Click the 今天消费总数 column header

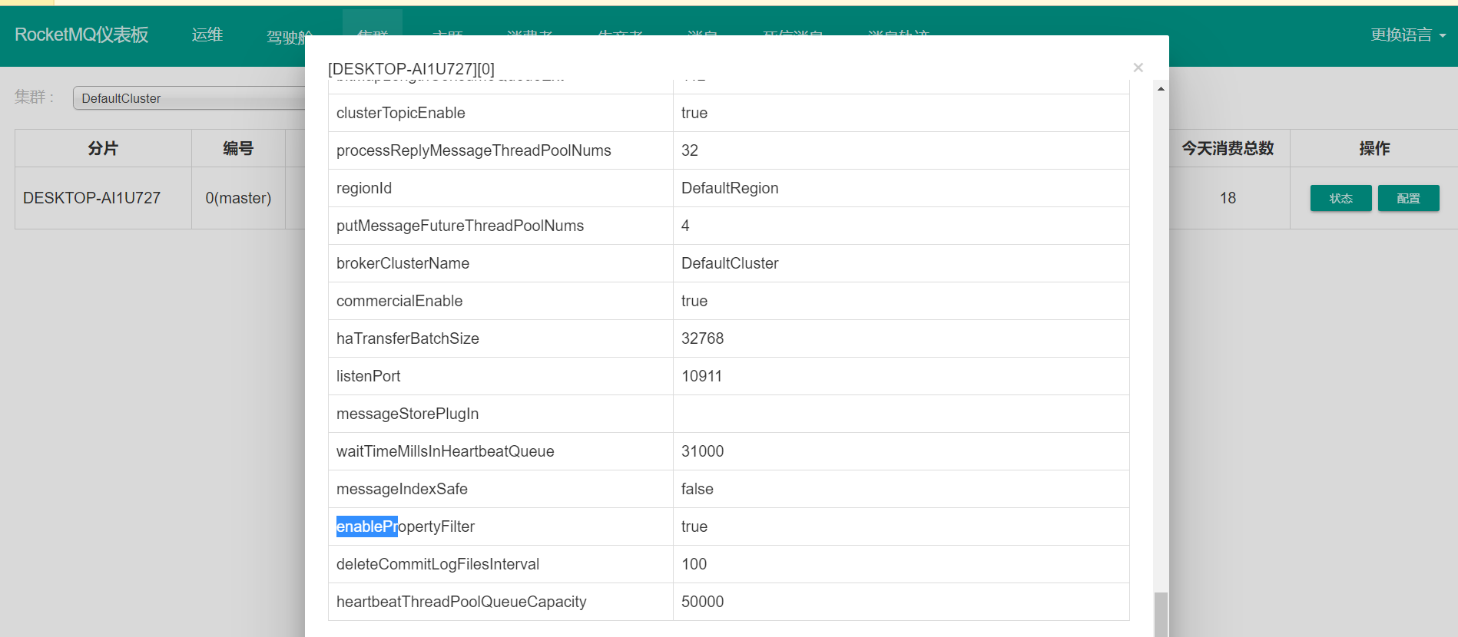(1228, 148)
